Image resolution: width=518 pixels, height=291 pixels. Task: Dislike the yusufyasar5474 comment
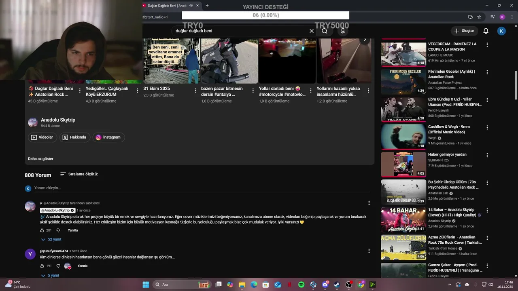coord(58,266)
